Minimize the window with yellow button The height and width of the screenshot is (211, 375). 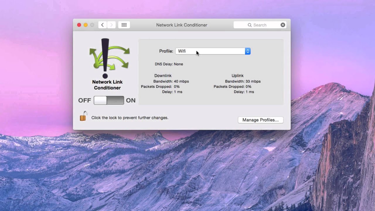click(x=86, y=25)
